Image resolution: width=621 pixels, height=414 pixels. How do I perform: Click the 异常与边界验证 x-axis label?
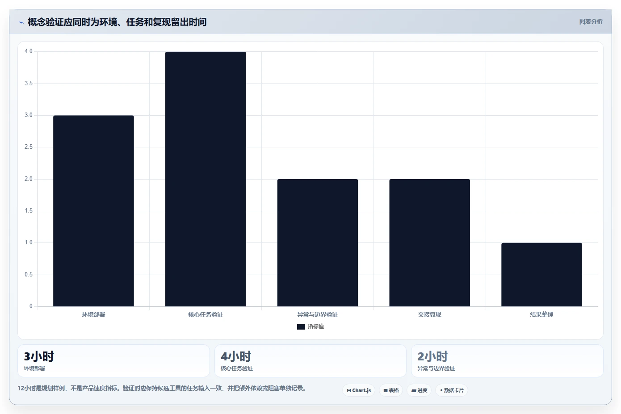318,314
